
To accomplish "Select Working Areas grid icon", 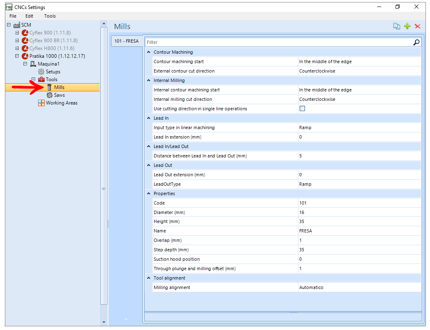I will 41,103.
